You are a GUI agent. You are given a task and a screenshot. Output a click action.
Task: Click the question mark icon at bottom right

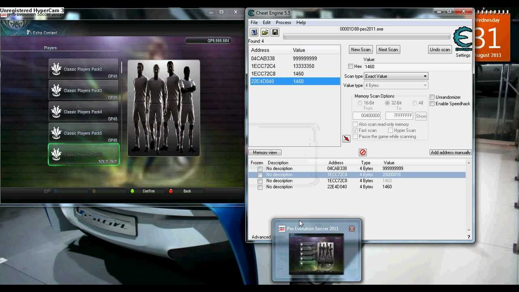click(469, 237)
